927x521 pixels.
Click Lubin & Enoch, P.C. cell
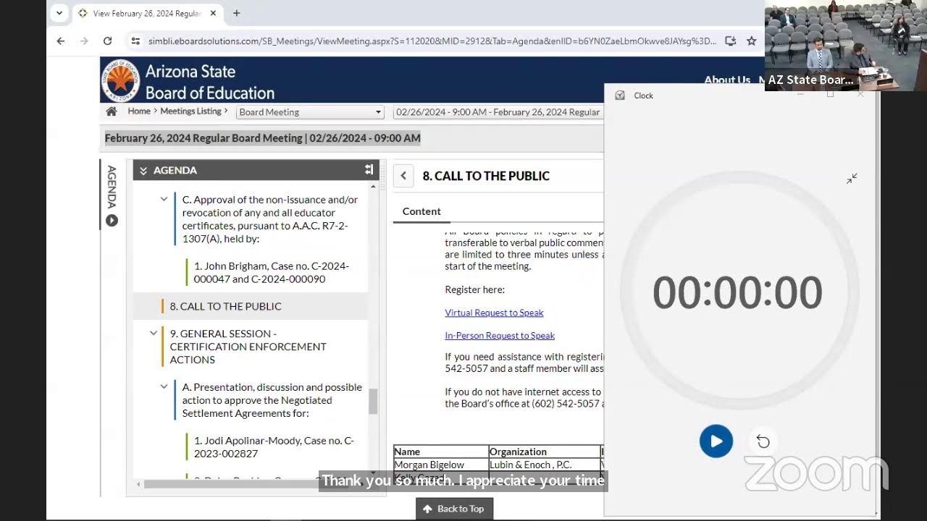click(x=545, y=465)
